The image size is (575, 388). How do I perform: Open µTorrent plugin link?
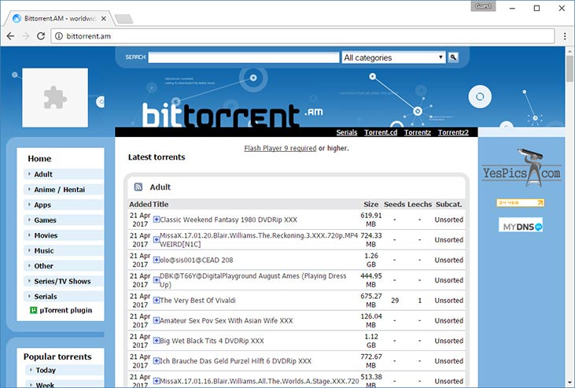pos(66,310)
